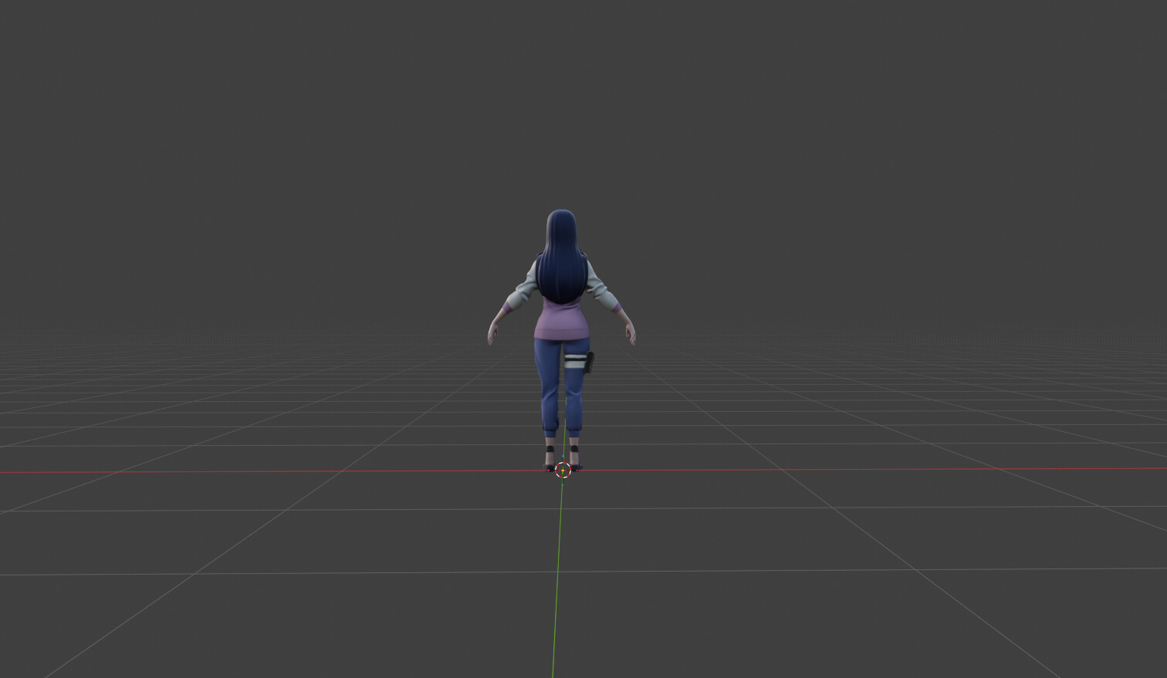The image size is (1167, 678).
Task: Click the black pouch on the character's thigh
Action: click(x=589, y=362)
